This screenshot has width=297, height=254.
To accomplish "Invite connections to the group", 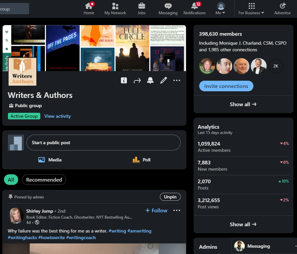I will [x=226, y=86].
